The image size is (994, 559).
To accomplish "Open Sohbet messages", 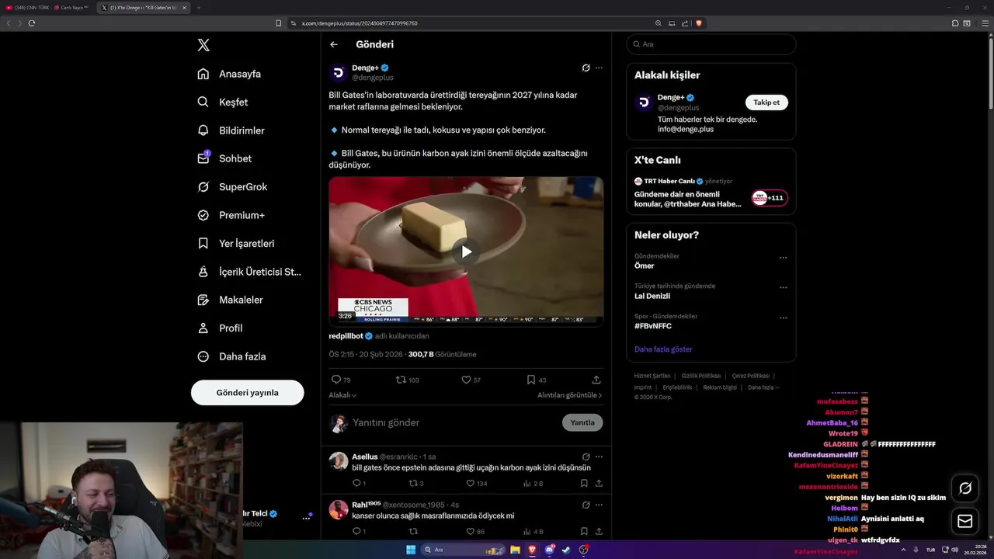I will (x=224, y=158).
